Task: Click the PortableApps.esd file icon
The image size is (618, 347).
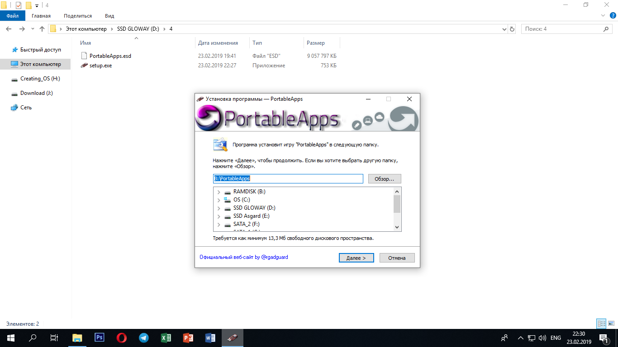Action: pyautogui.click(x=84, y=56)
